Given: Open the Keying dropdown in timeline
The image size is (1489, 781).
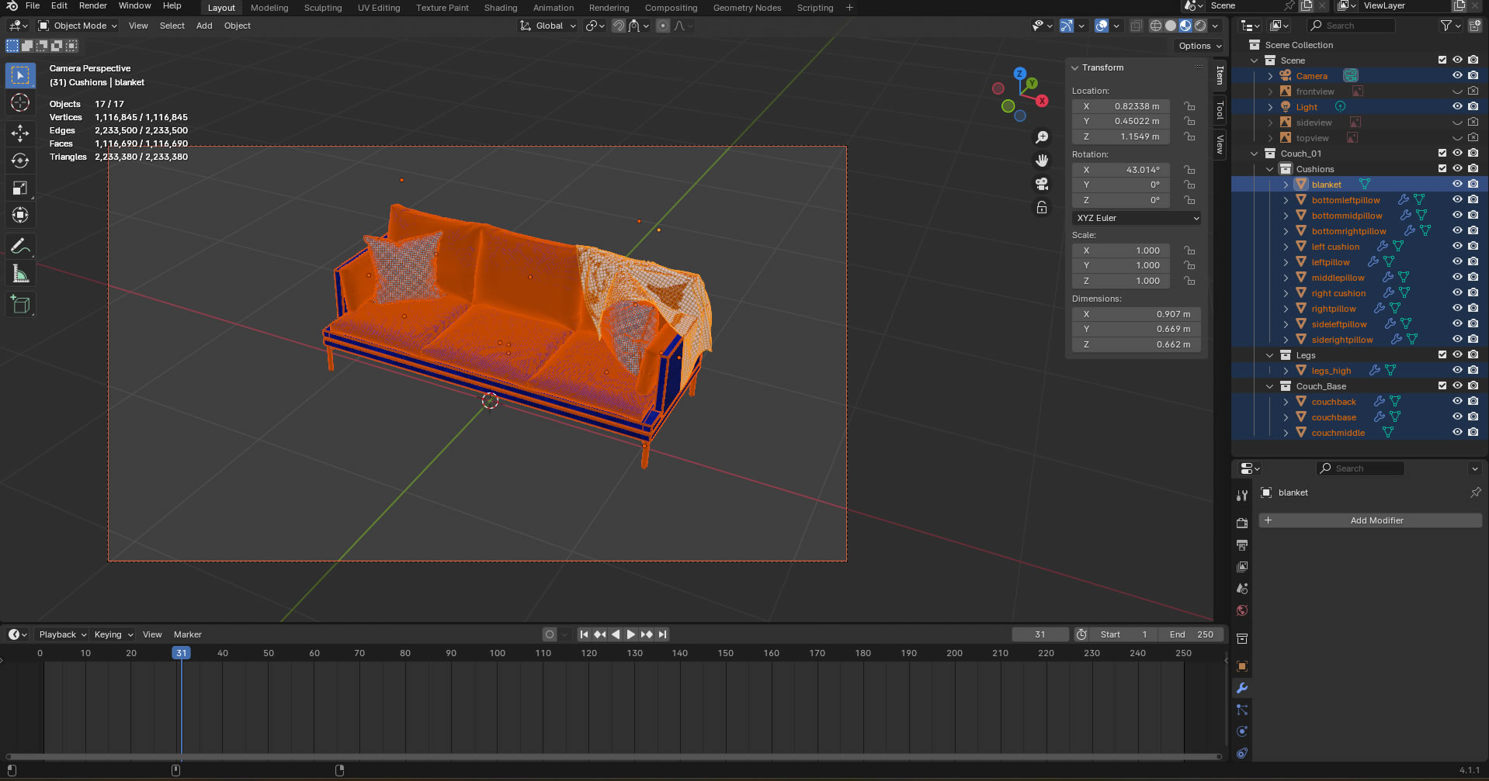Looking at the screenshot, I should (113, 634).
